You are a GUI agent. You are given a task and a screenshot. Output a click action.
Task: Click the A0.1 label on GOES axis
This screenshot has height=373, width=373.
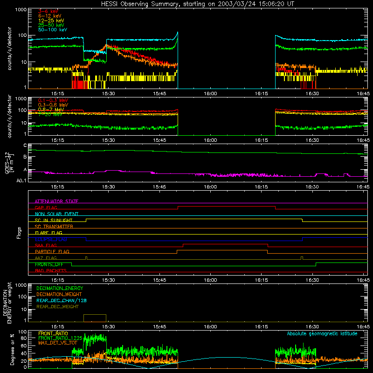[x=21, y=180]
